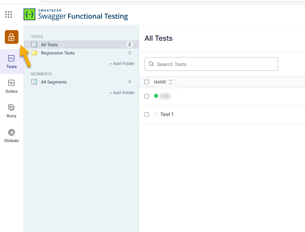Click the yellow folder icon of Regression Tests
This screenshot has height=232, width=305.
34,53
